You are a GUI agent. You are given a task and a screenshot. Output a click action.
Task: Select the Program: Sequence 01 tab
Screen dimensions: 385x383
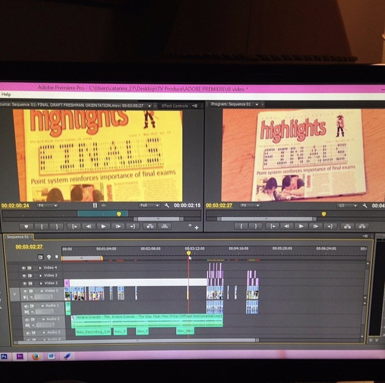coord(231,104)
